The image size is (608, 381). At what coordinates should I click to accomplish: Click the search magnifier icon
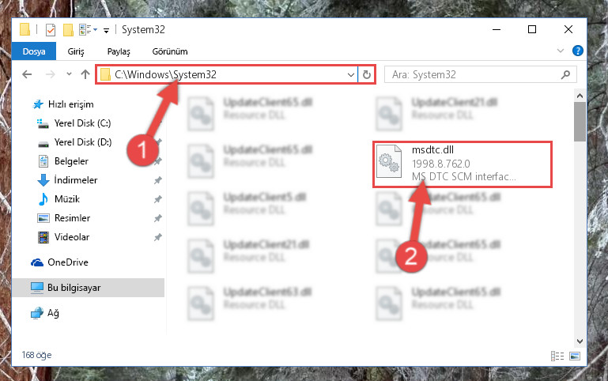pos(566,74)
